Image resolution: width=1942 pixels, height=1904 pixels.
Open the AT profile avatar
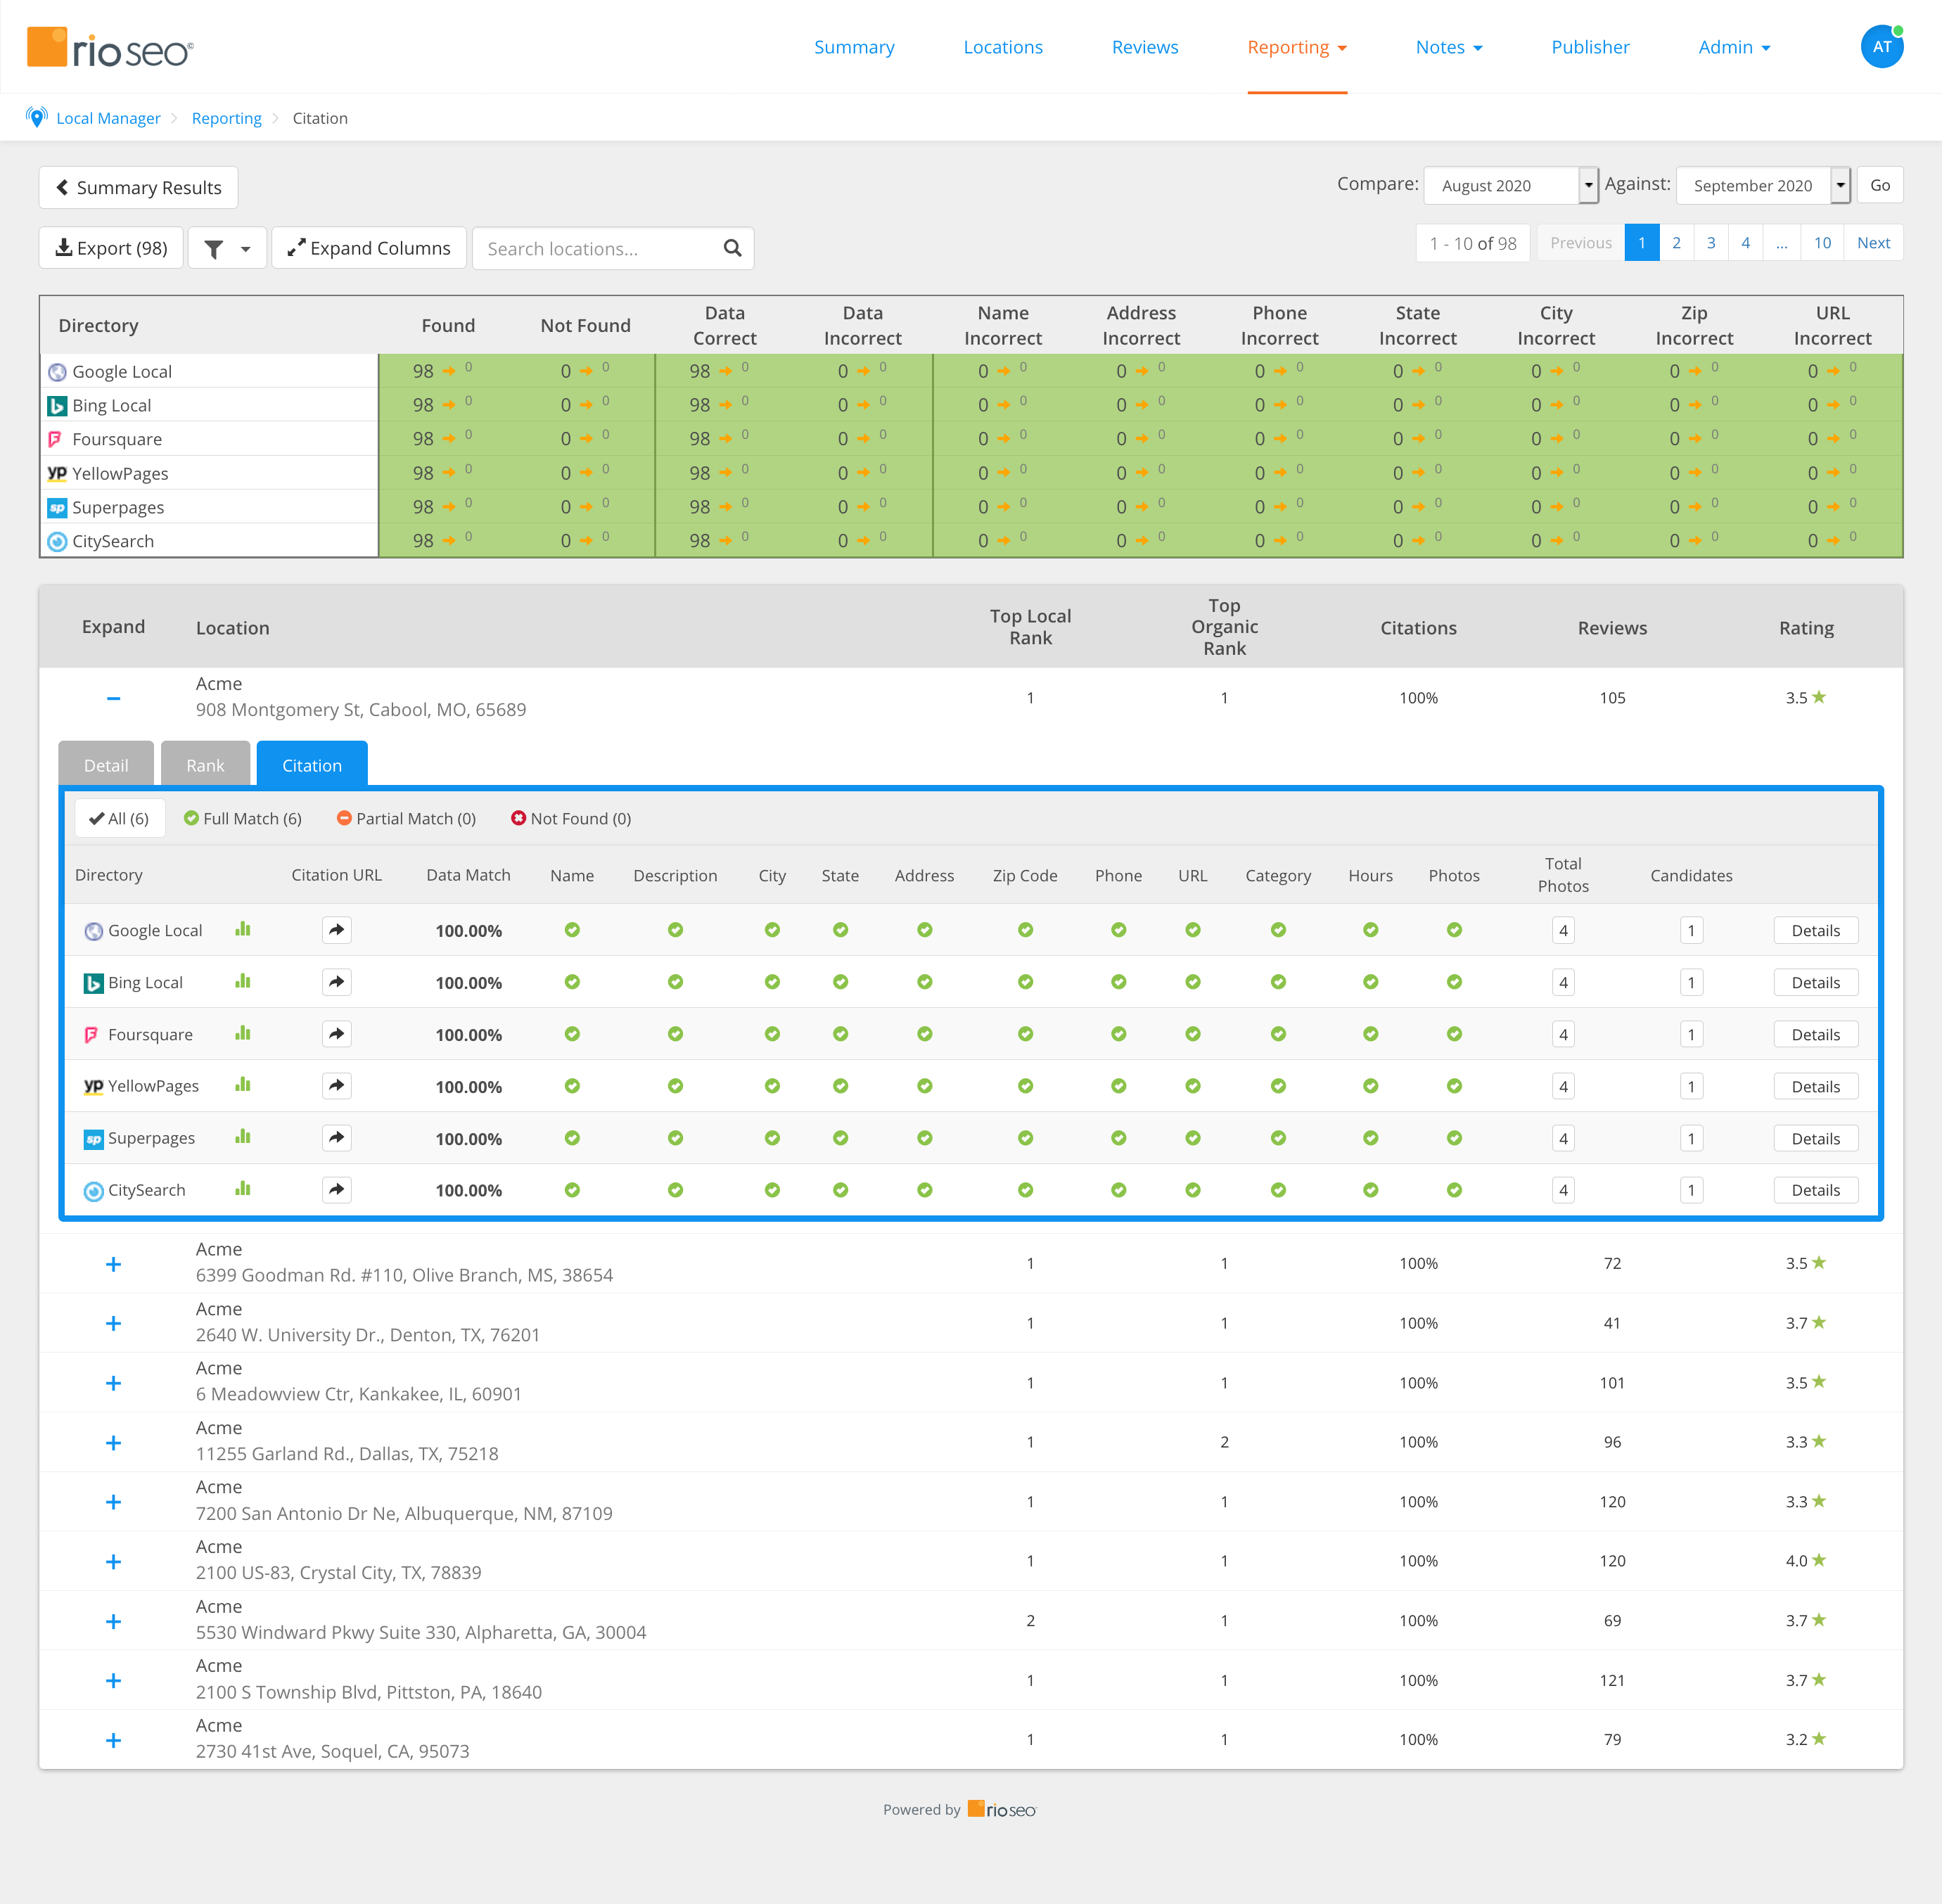coord(1881,46)
